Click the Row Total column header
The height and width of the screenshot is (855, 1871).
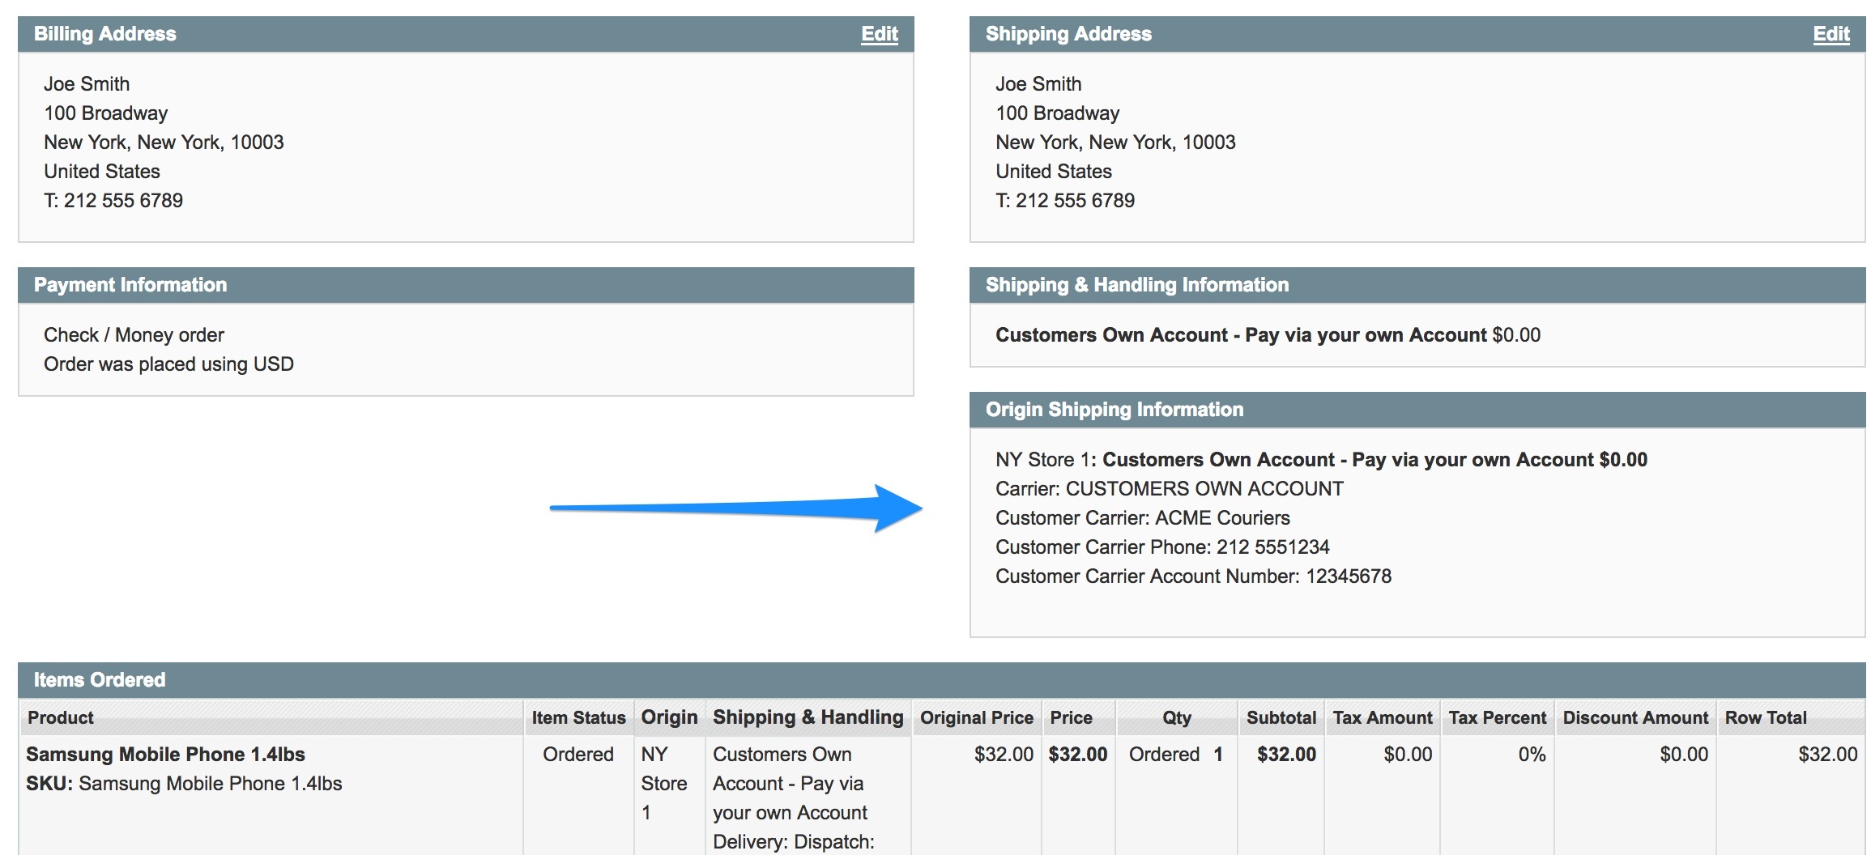[x=1765, y=717]
